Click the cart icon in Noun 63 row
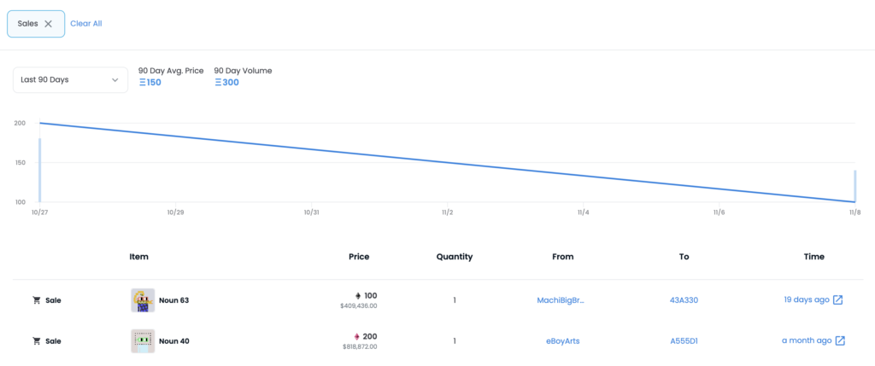The image size is (875, 366). tap(37, 300)
